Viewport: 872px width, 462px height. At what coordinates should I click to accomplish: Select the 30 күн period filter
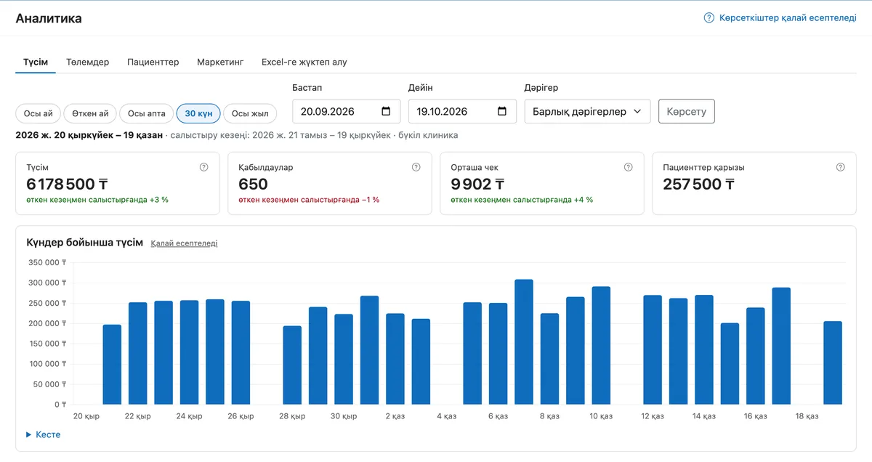198,113
